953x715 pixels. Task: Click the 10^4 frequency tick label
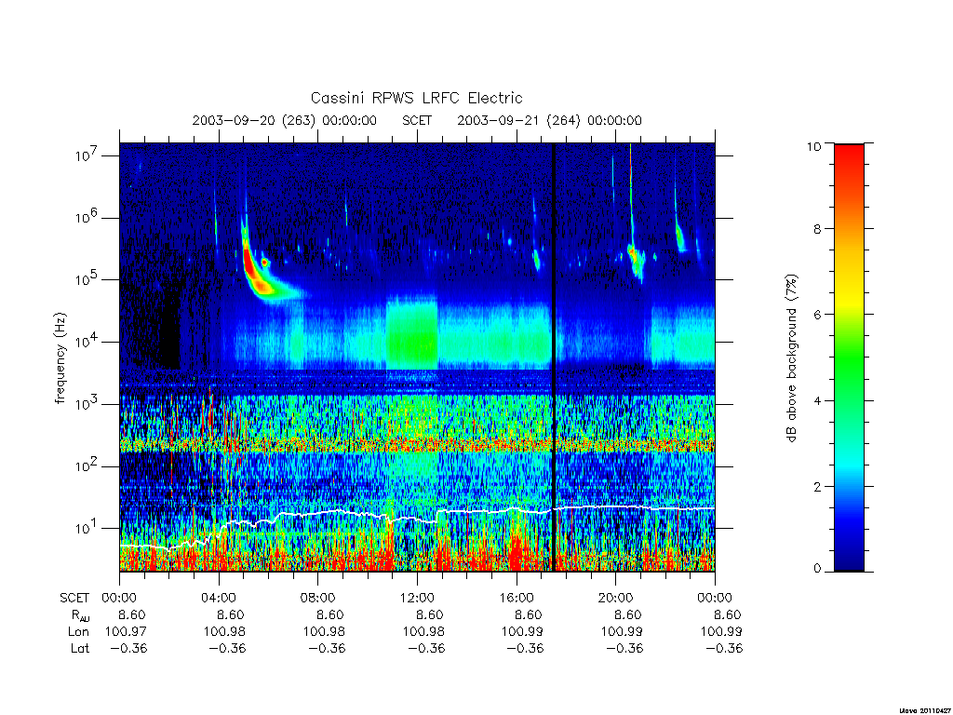(x=87, y=343)
